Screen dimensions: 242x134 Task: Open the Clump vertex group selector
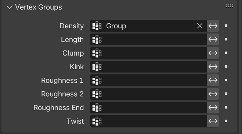click(x=148, y=53)
